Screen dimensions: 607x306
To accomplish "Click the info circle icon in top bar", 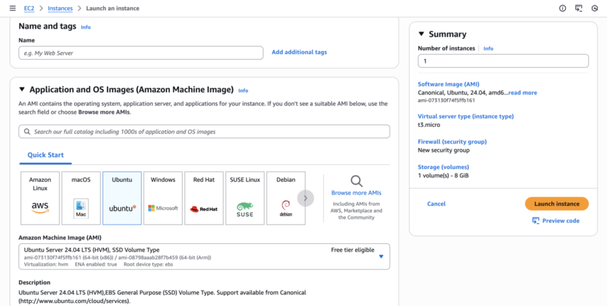I will 563,8.
